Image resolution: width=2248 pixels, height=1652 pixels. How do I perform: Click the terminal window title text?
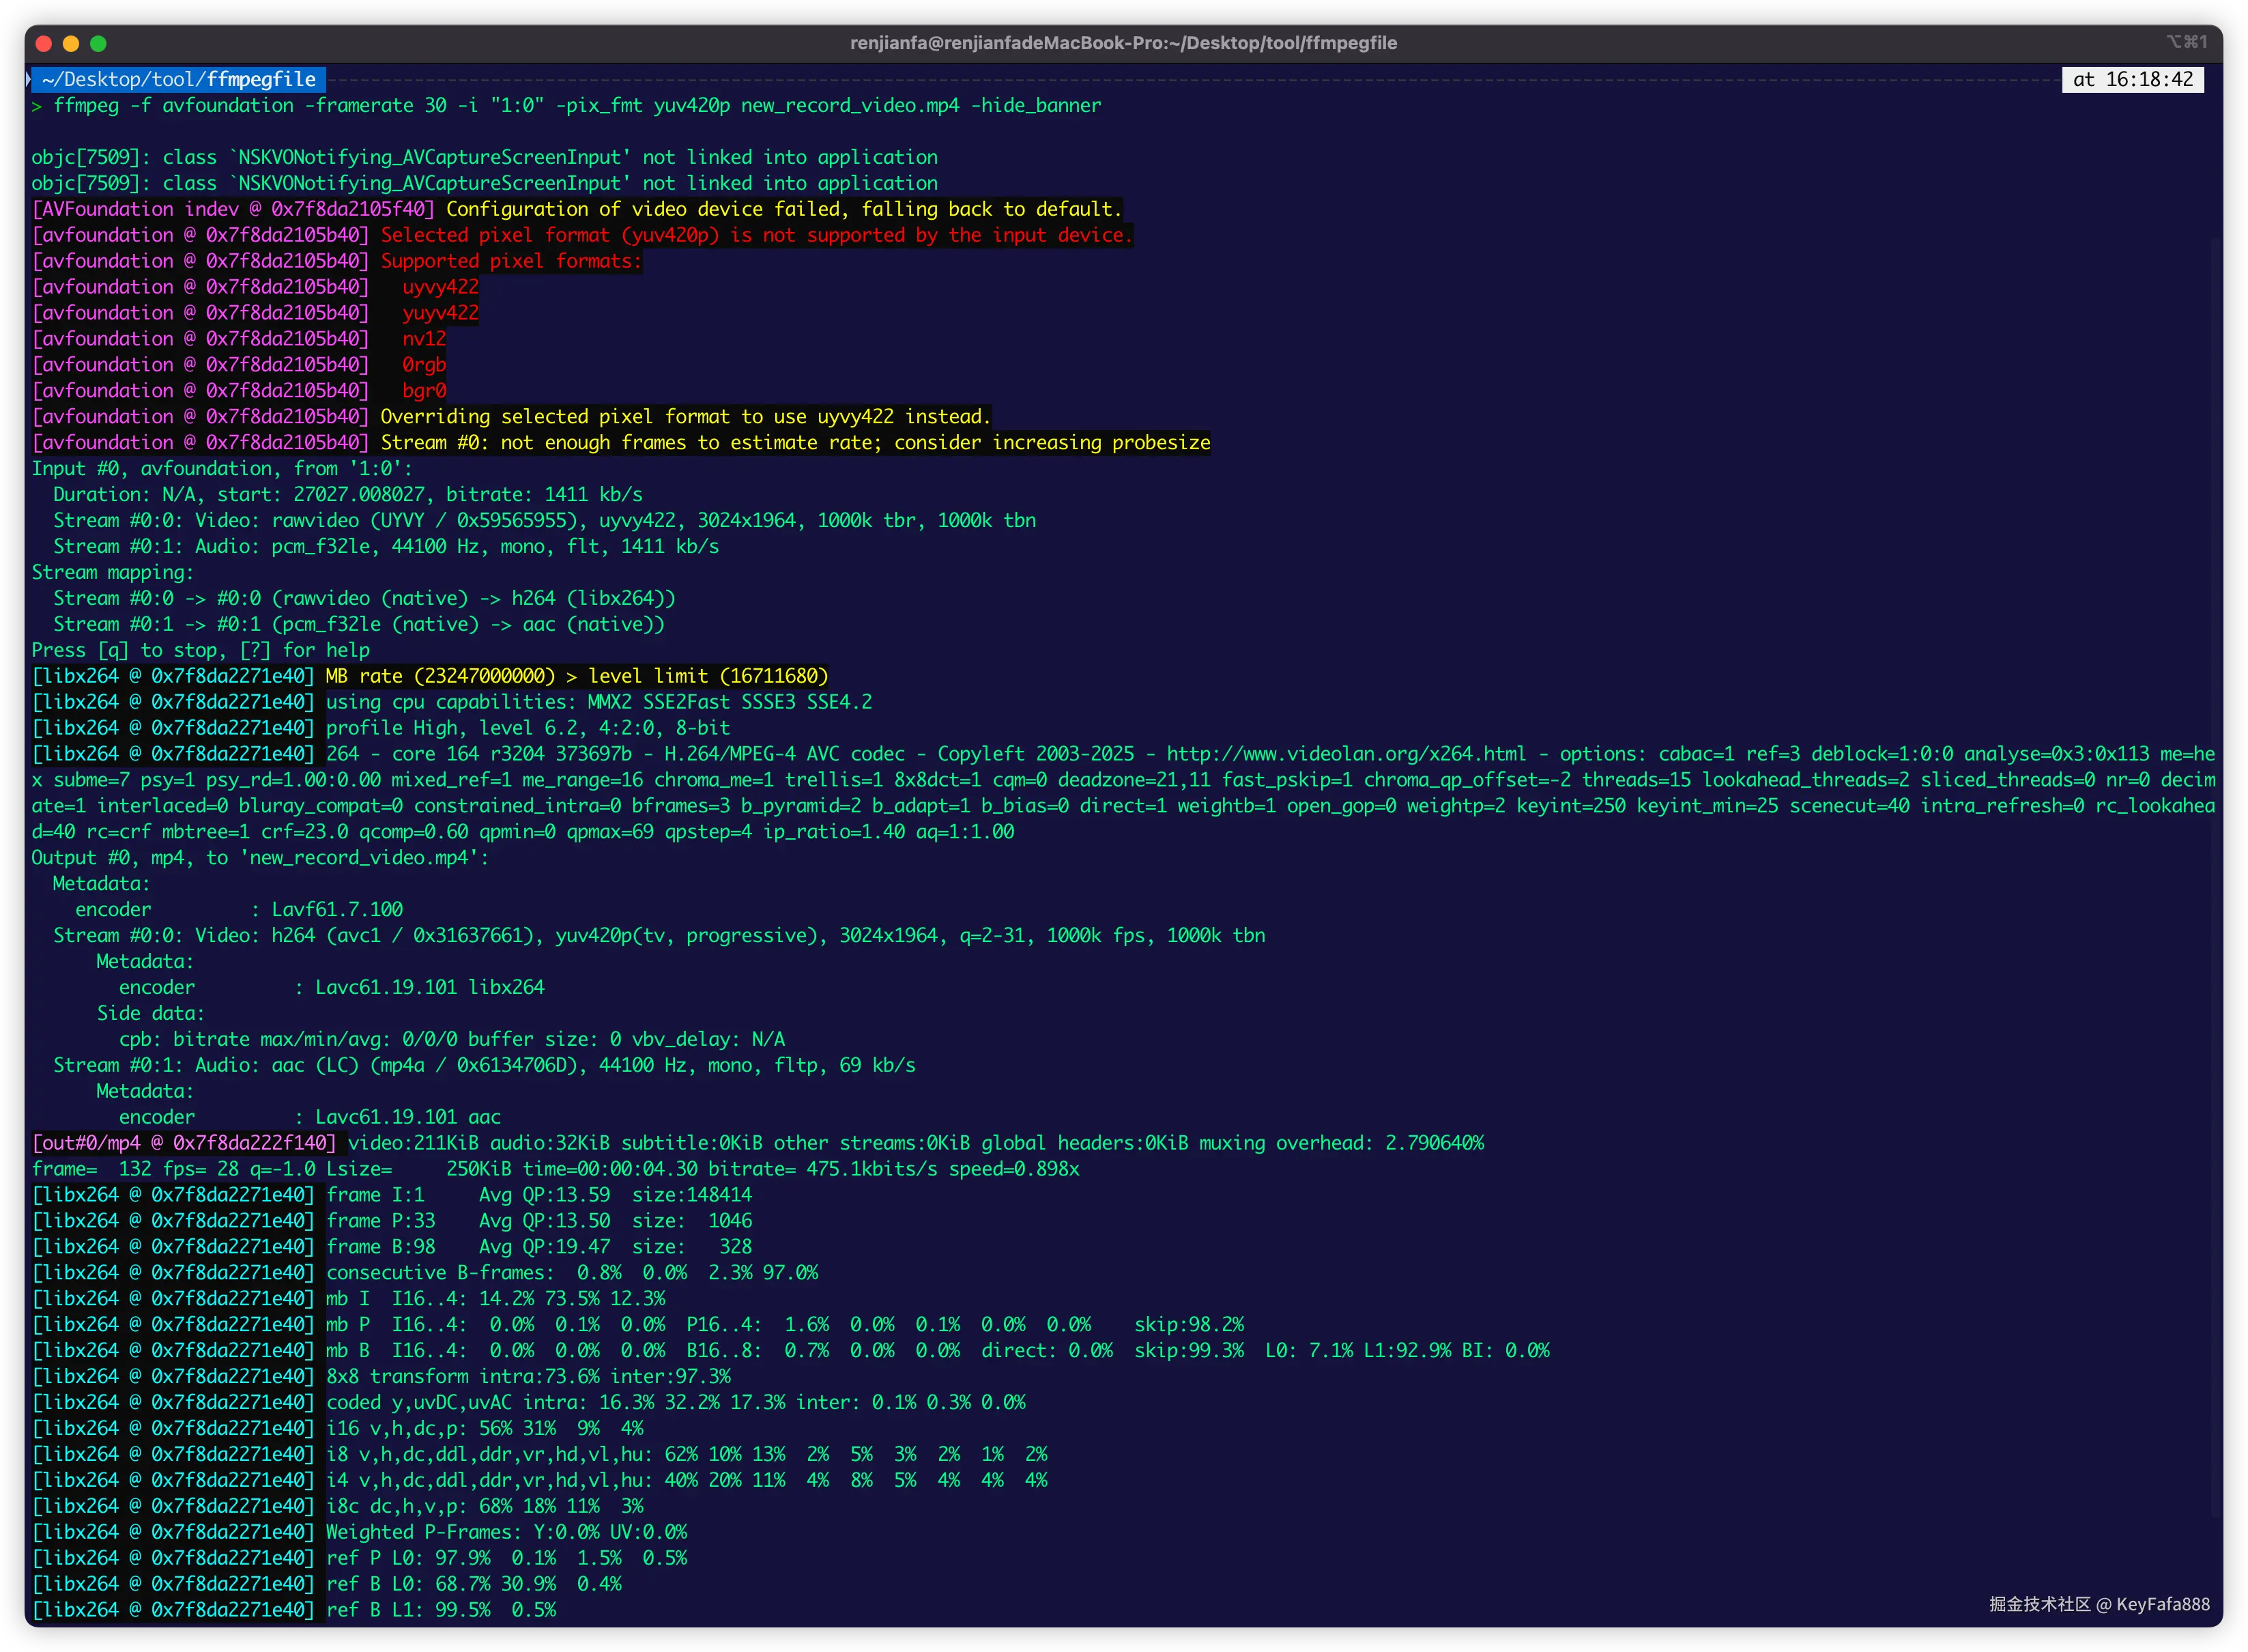[x=1123, y=43]
